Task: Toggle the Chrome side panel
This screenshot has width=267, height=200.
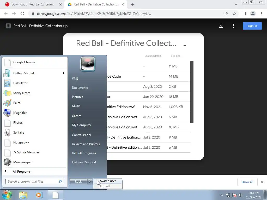Action: tap(245, 14)
